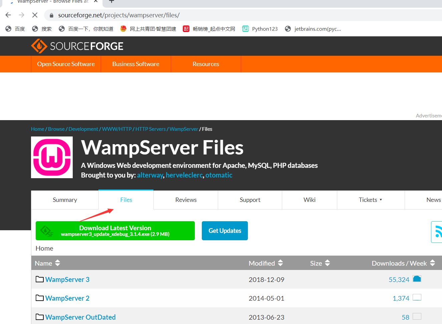The image size is (442, 324).
Task: Click the 58 downloads count
Action: [x=406, y=317]
